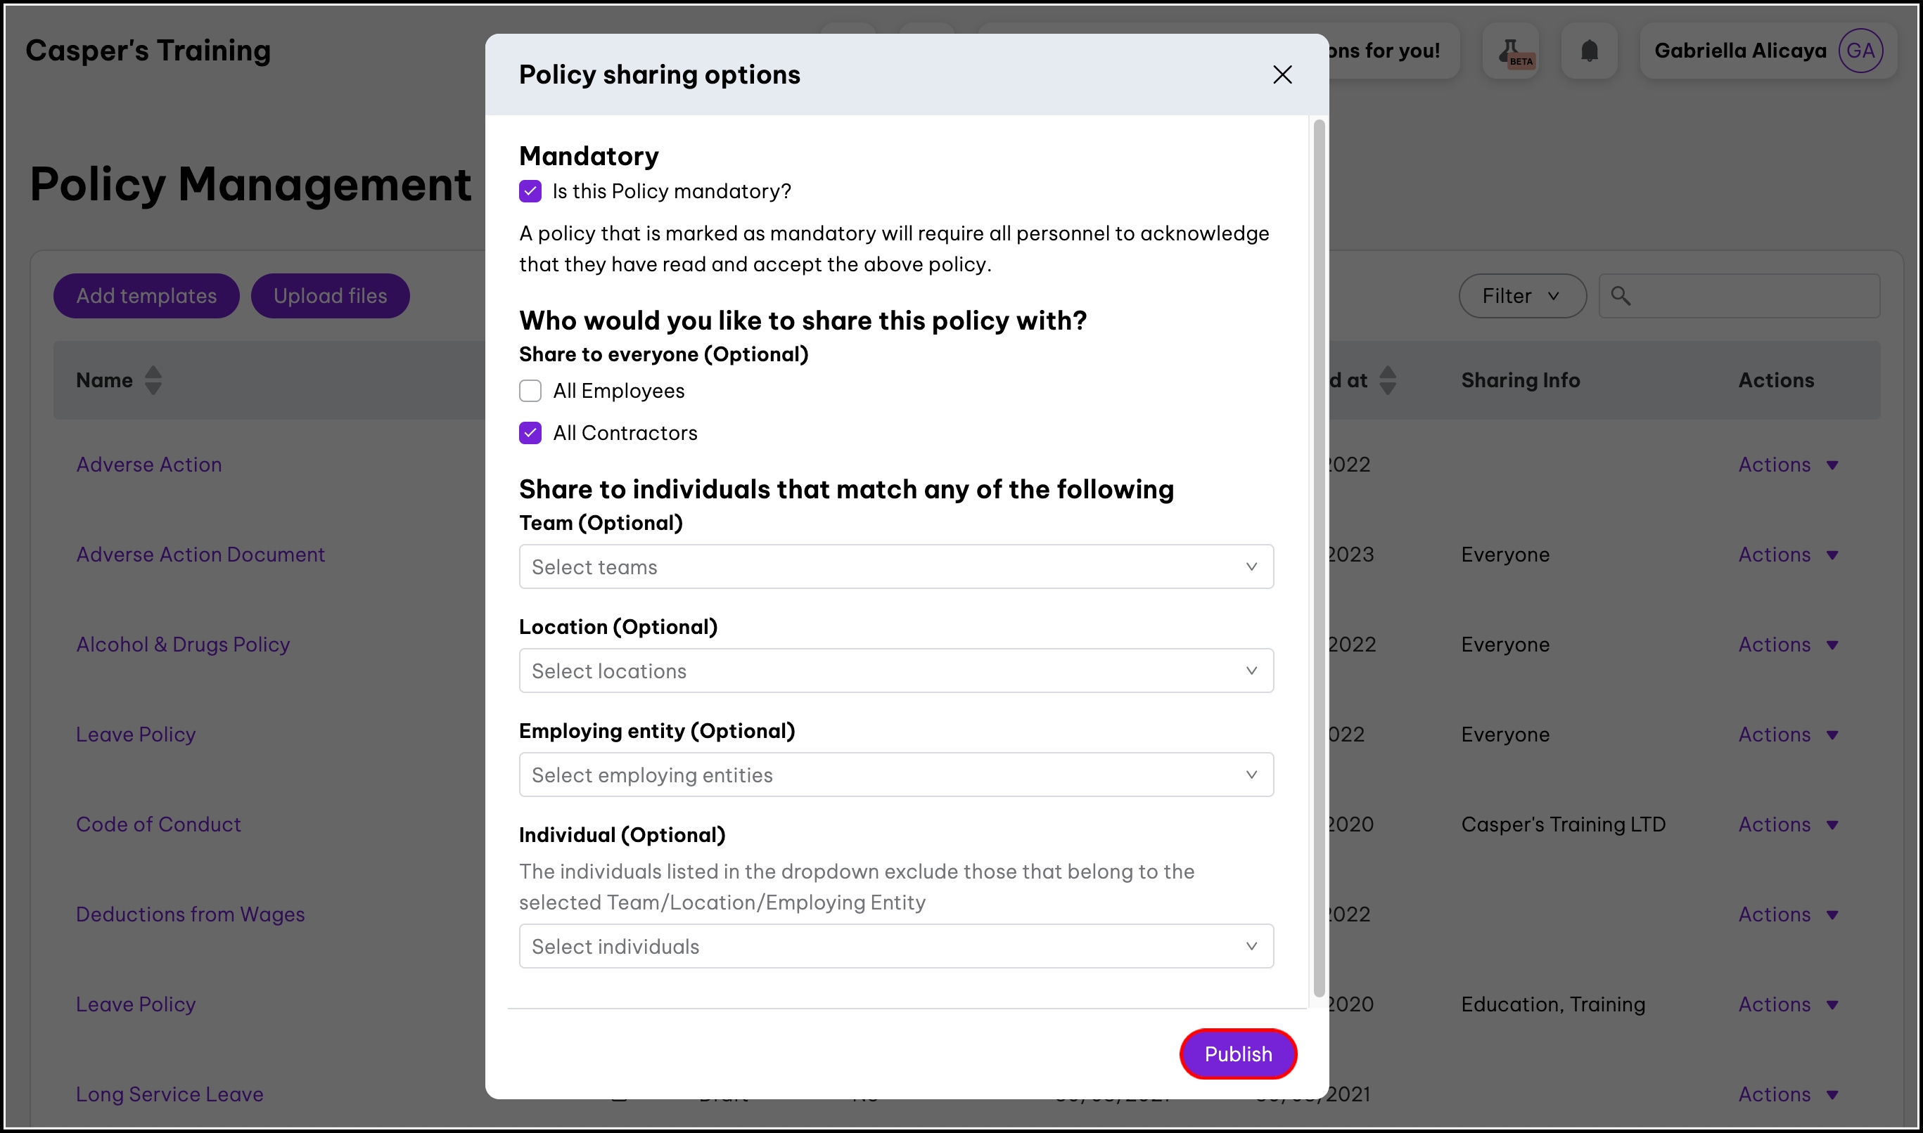Click the sort arrows beside the date column
This screenshot has height=1133, width=1923.
(x=1388, y=380)
